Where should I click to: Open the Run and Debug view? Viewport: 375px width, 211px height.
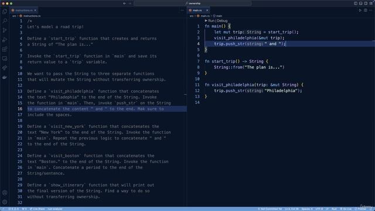click(x=5, y=40)
